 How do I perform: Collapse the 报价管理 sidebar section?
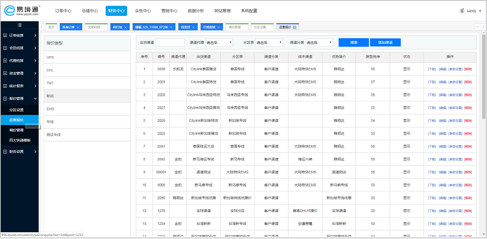coord(35,99)
